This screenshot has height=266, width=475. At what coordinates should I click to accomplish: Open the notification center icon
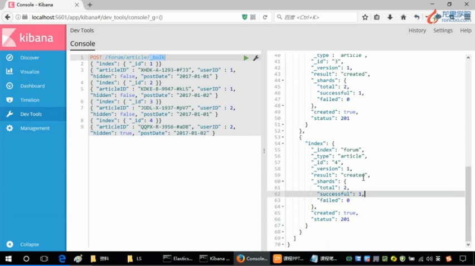463,259
